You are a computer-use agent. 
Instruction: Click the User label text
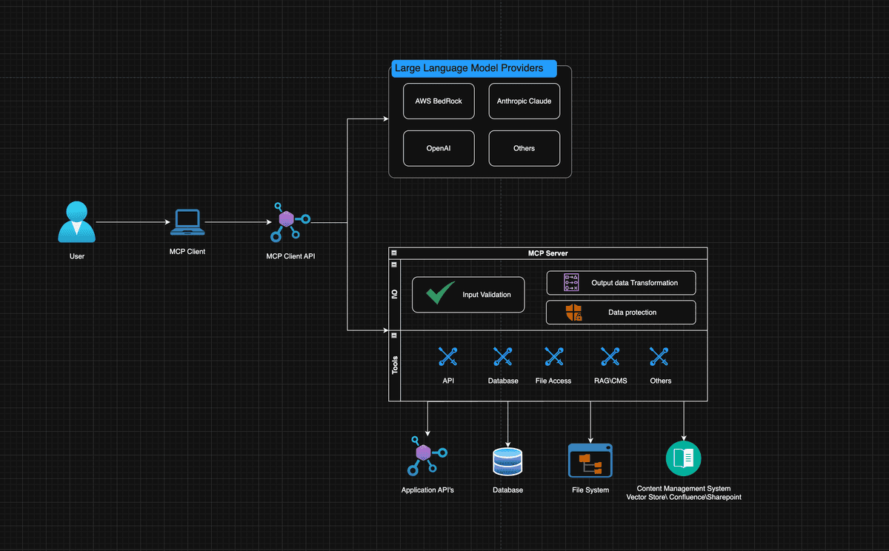click(77, 256)
